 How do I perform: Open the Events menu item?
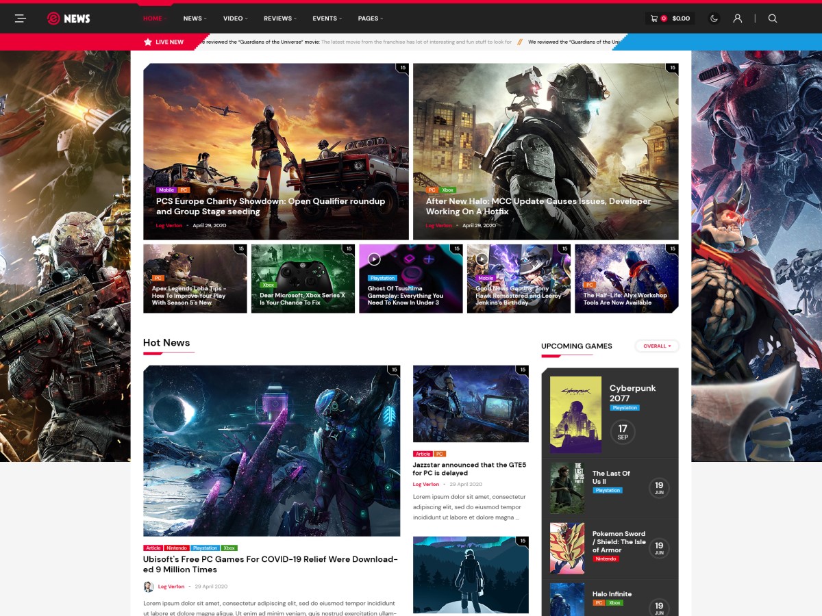327,18
